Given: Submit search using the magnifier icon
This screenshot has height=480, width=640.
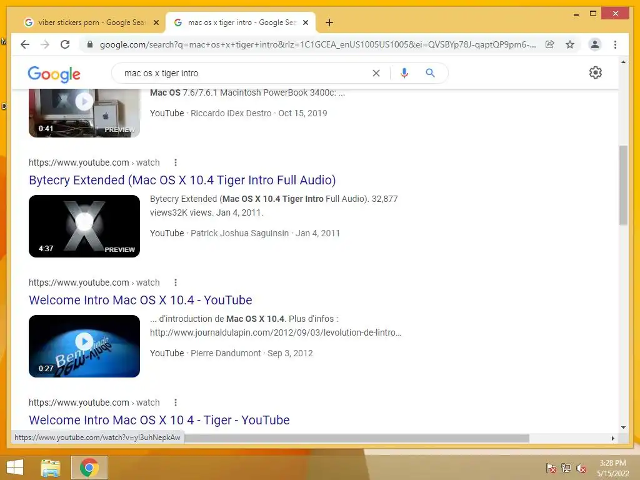Looking at the screenshot, I should pyautogui.click(x=430, y=73).
